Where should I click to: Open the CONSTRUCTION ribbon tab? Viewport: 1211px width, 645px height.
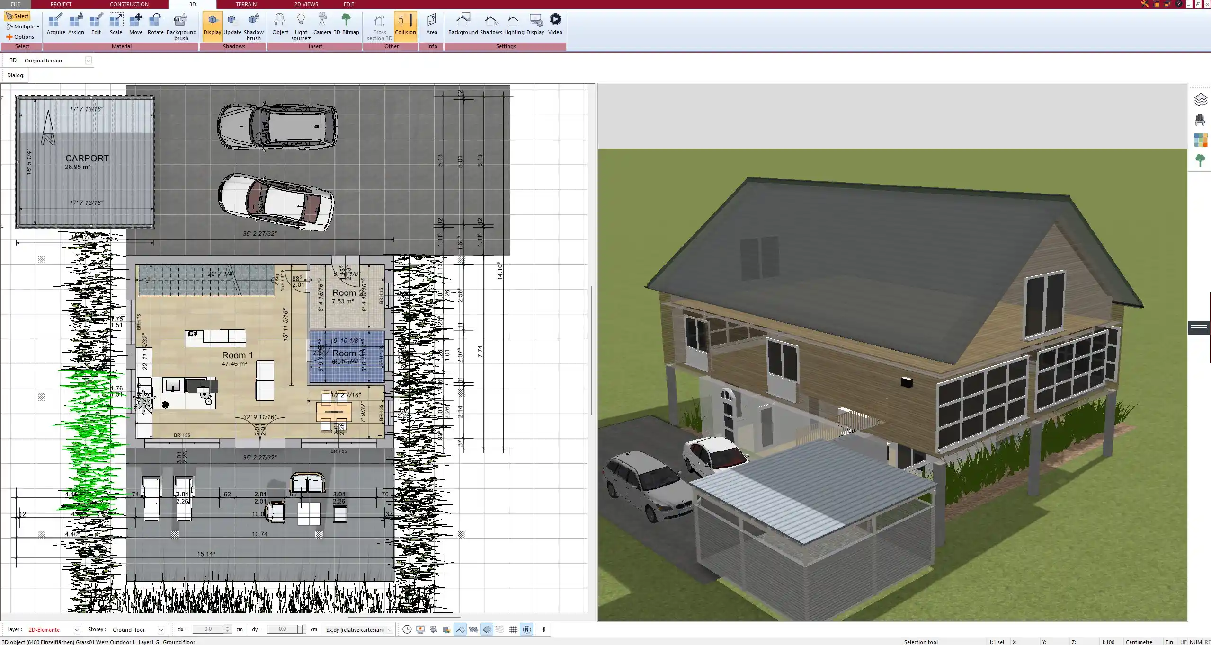coord(129,4)
